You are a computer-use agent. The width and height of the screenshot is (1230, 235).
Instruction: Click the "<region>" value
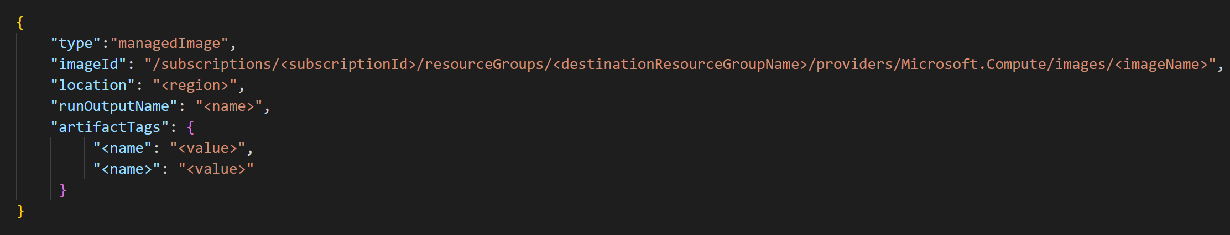click(195, 86)
